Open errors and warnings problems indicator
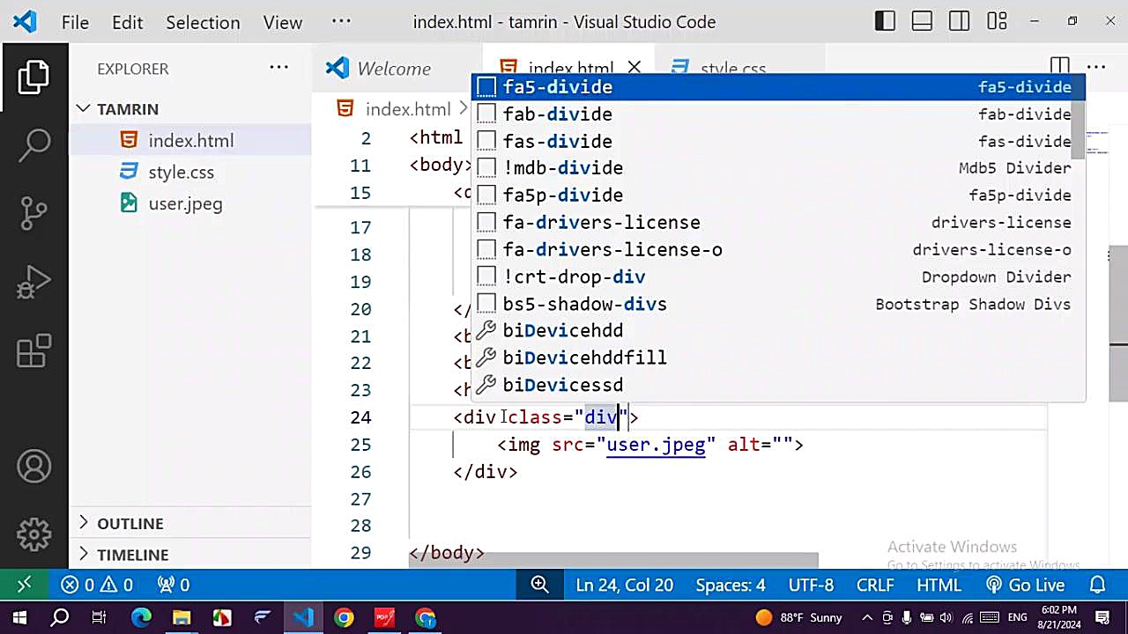The height and width of the screenshot is (634, 1128). (97, 585)
